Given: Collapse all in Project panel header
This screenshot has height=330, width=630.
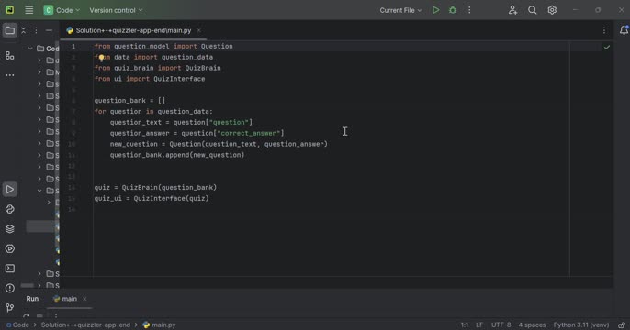Looking at the screenshot, I should click(23, 30).
